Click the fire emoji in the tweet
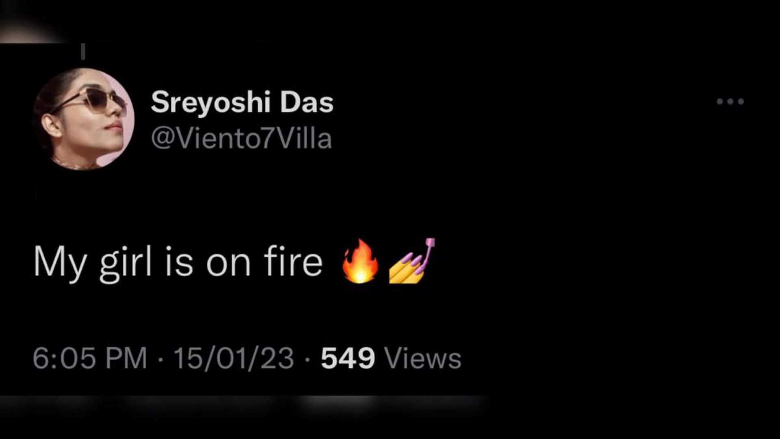 click(360, 261)
